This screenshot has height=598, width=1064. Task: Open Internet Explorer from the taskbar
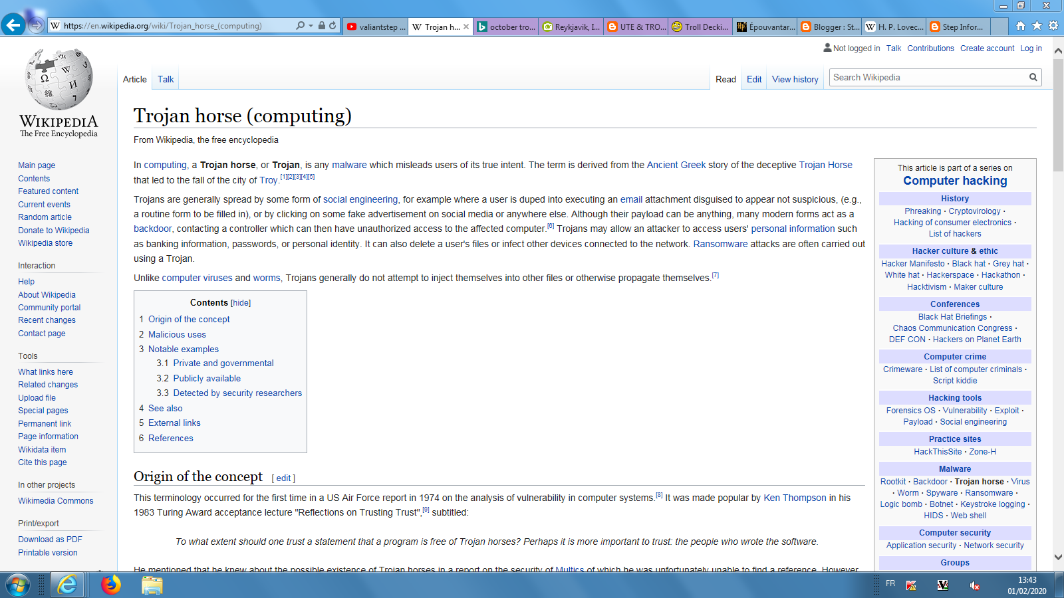pyautogui.click(x=66, y=585)
